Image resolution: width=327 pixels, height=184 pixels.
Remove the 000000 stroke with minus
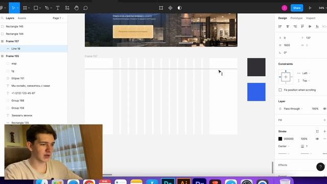click(324, 139)
